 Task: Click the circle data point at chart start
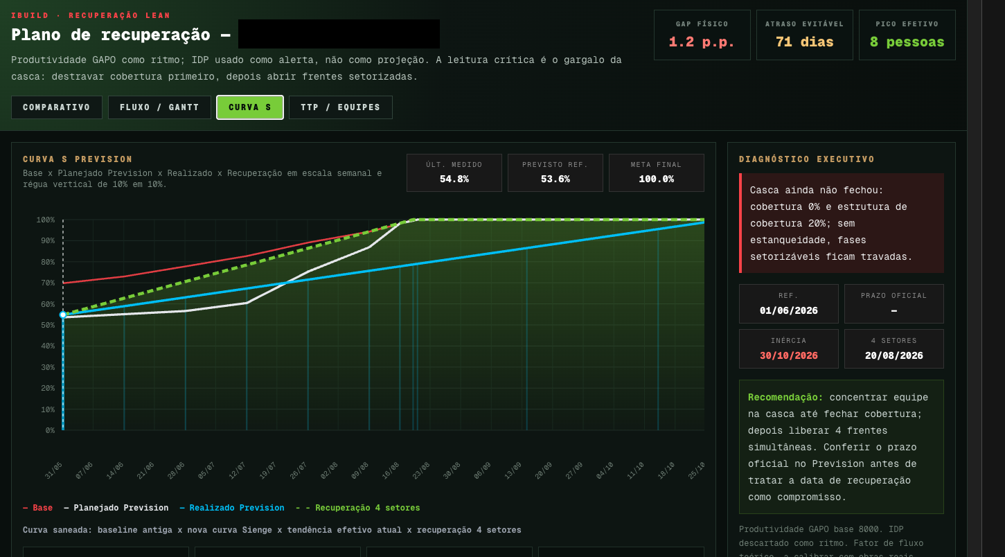point(63,315)
